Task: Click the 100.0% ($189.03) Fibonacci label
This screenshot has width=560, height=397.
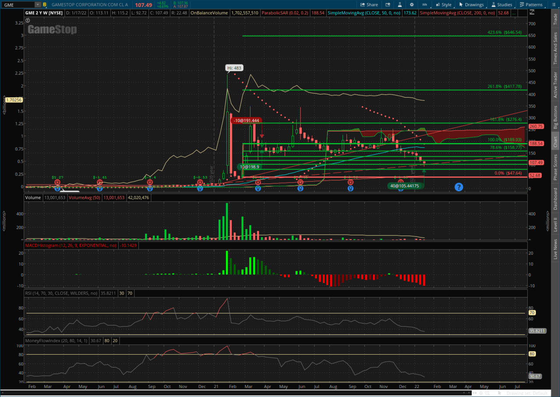Action: click(x=504, y=140)
